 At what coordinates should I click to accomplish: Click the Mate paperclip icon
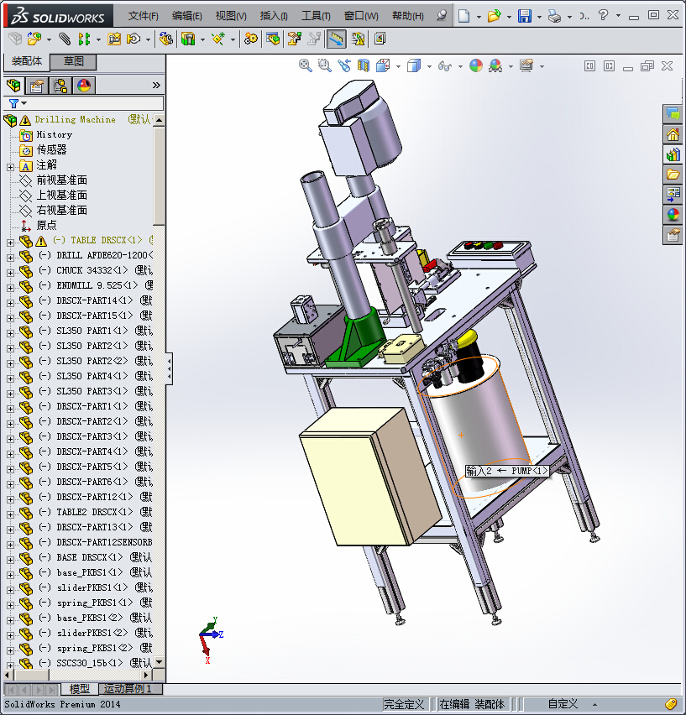point(65,39)
